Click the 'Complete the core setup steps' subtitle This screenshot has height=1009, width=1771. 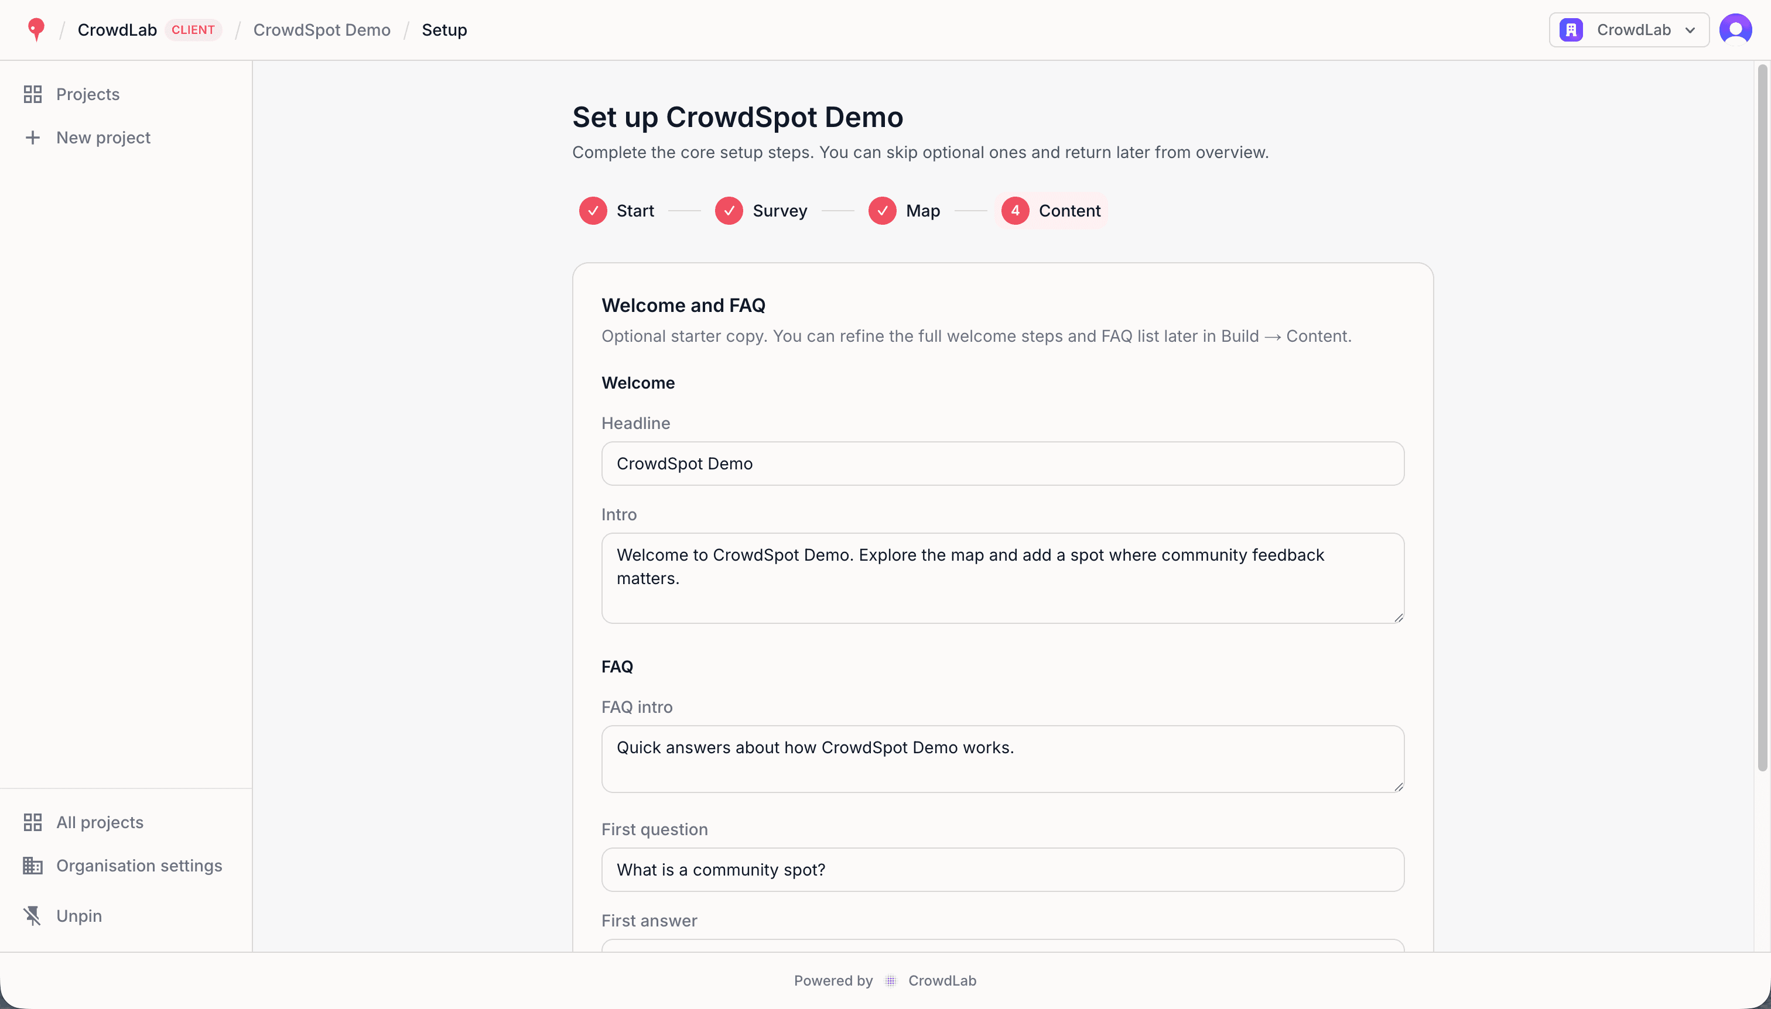[x=920, y=152]
